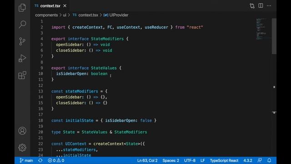Click the boolean type on line 10

pos(99,74)
